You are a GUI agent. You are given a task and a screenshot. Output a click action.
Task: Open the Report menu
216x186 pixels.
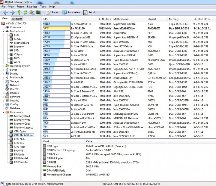point(20,7)
